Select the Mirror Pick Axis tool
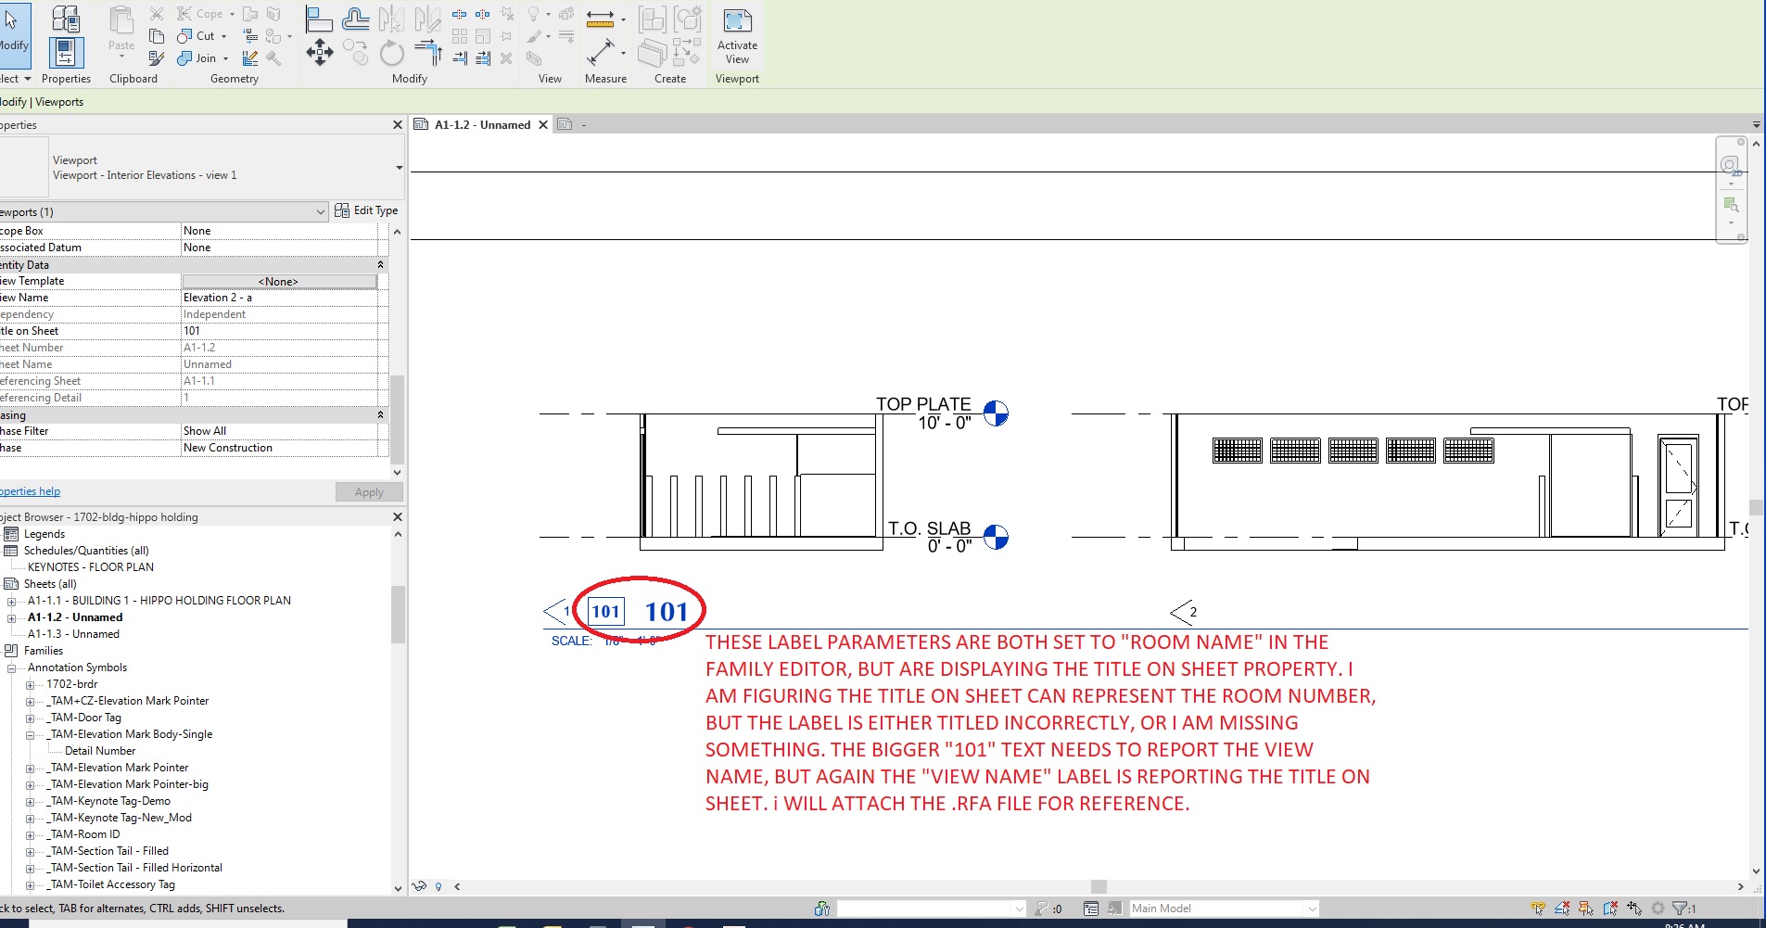The image size is (1766, 928). click(392, 19)
